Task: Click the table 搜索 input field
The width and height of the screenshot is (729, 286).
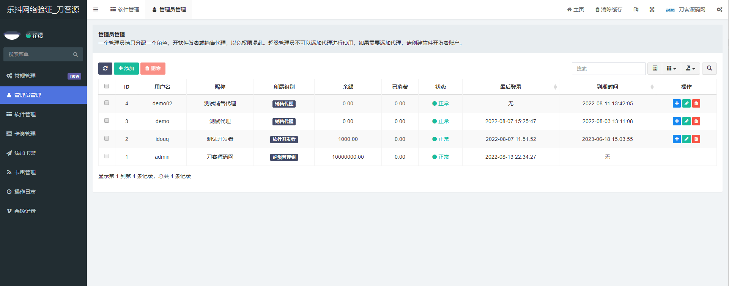Action: [x=608, y=69]
